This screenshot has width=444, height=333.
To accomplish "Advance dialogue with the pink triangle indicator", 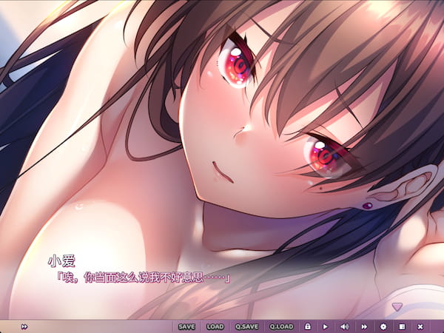I will [x=397, y=306].
